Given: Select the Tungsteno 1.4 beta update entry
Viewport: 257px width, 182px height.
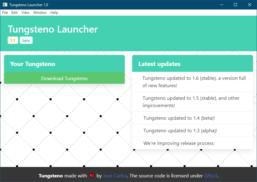Looking at the screenshot, I should point(192,118).
